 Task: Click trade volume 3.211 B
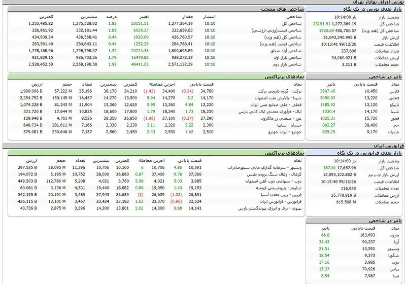pos(349,65)
